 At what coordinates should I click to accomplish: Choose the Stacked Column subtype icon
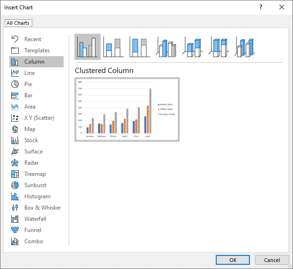[114, 47]
